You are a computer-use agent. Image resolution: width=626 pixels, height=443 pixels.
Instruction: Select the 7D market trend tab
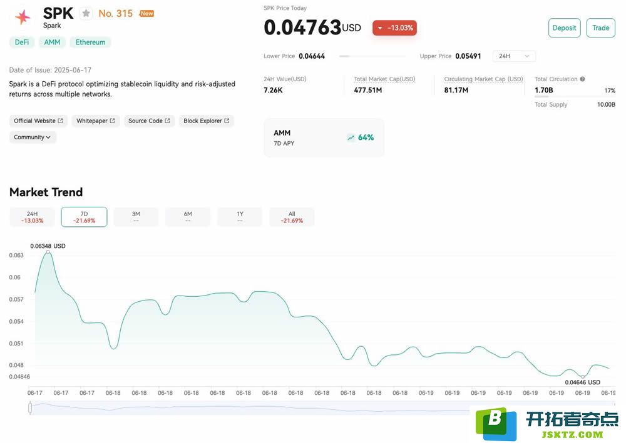click(x=84, y=217)
